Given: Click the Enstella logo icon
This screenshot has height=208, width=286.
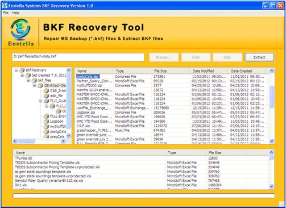Looking at the screenshot, I should [20, 30].
